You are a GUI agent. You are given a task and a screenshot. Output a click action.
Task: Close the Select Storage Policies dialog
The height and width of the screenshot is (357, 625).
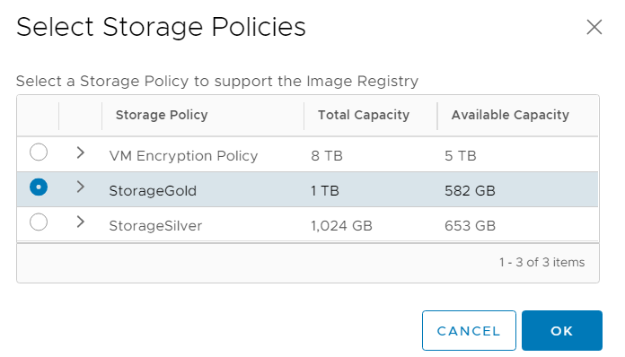tap(594, 27)
